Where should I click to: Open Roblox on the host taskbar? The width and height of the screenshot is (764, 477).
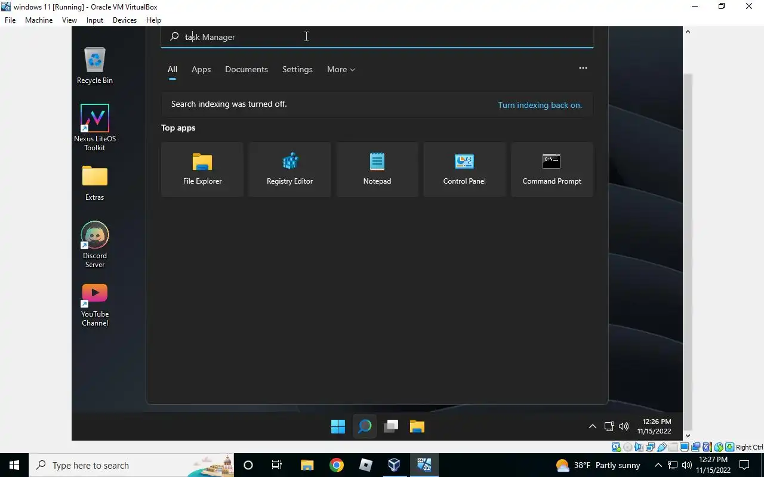click(x=366, y=465)
